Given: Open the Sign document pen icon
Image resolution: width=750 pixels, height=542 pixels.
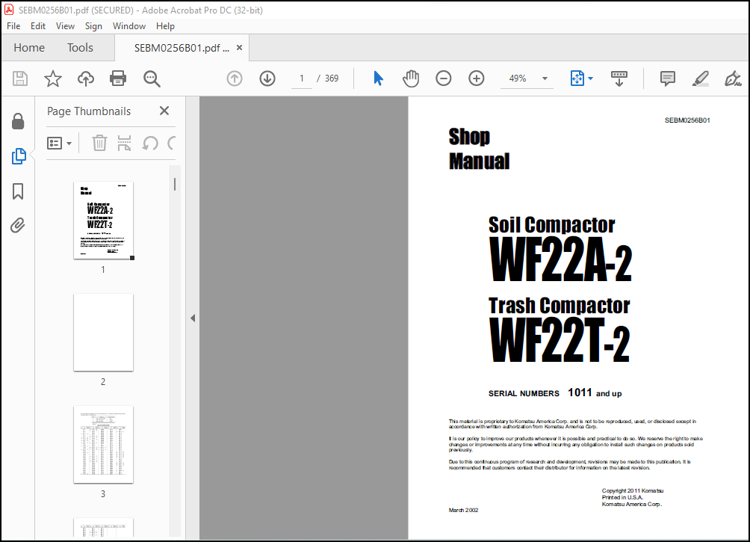Looking at the screenshot, I should pyautogui.click(x=733, y=78).
